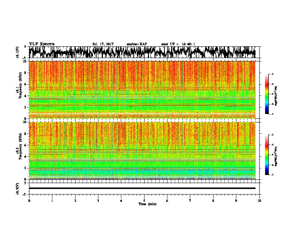Click the "-3" label on ch.1 color scale
The height and width of the screenshot is (225, 292).
pyautogui.click(x=272, y=74)
